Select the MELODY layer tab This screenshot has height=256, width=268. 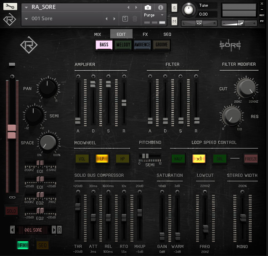pos(123,45)
